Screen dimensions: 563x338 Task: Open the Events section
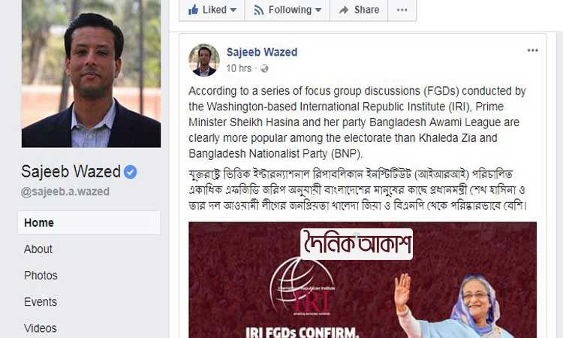pos(41,302)
